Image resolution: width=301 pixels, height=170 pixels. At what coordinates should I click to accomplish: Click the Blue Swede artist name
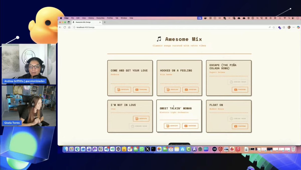pyautogui.click(x=166, y=75)
